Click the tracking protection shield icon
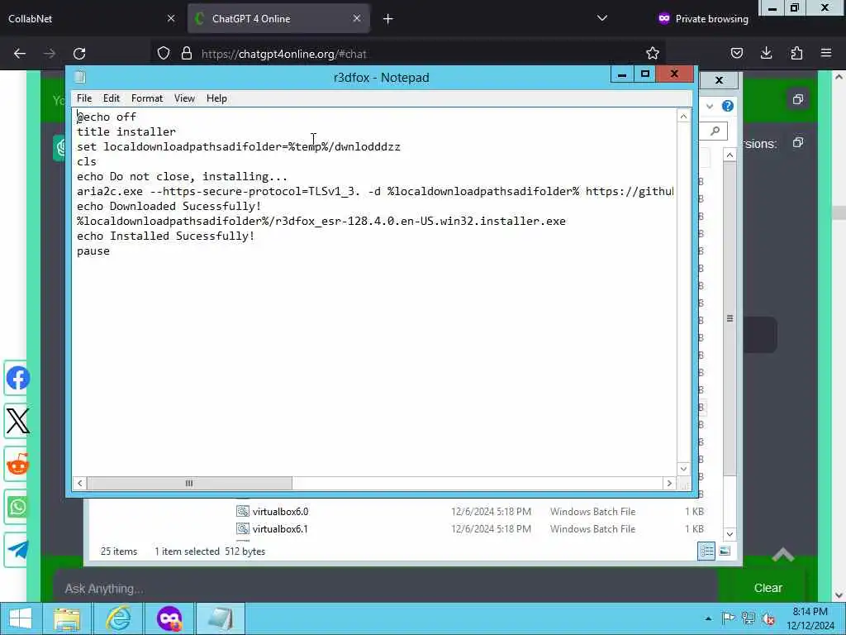The image size is (846, 635). pos(164,54)
